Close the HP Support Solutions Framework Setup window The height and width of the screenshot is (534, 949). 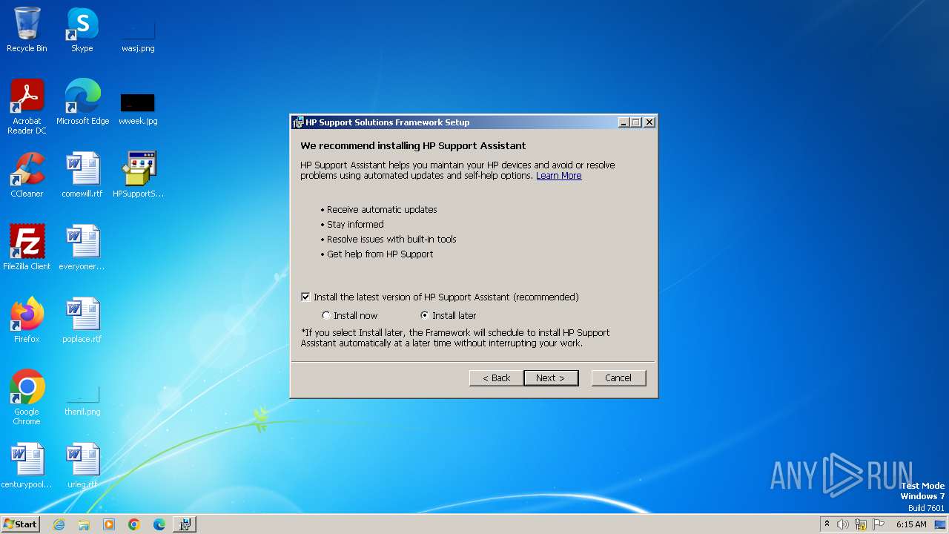(x=649, y=122)
